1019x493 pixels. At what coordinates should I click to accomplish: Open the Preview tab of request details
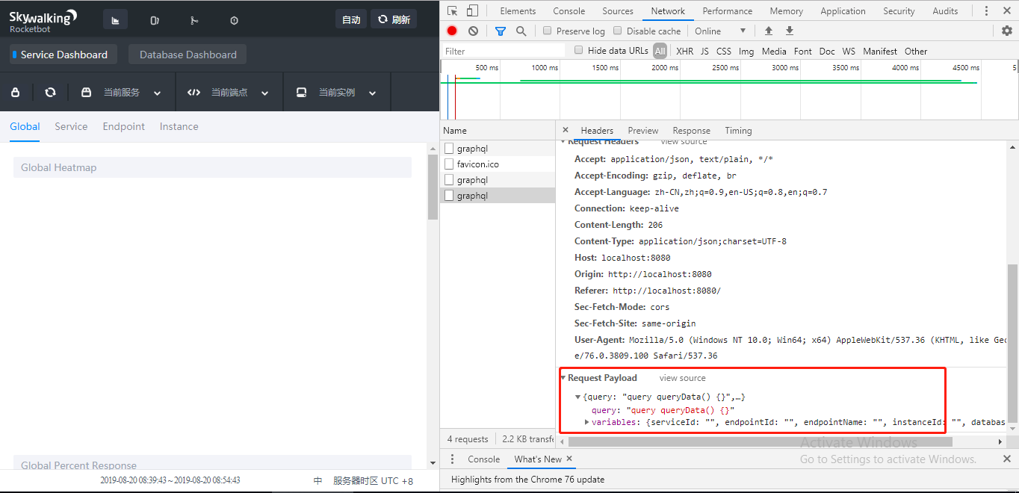[x=643, y=130]
